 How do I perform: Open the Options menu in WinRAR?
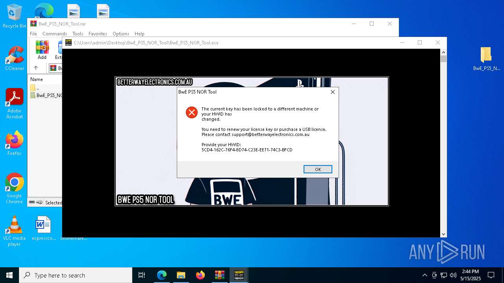pos(121,34)
